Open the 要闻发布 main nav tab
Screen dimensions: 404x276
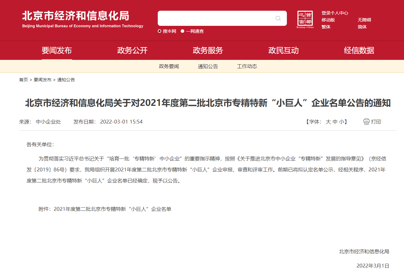point(57,50)
